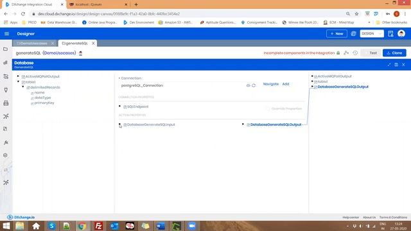Screen dimensions: 411x231
Task: Click the person icon beside generateSQL title
Action: click(81, 53)
